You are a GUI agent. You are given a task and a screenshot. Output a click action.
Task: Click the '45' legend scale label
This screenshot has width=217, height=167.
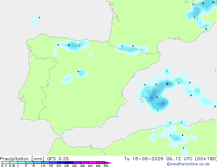[98, 166]
